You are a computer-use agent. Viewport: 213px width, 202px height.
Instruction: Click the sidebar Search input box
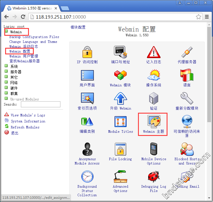click(41, 104)
